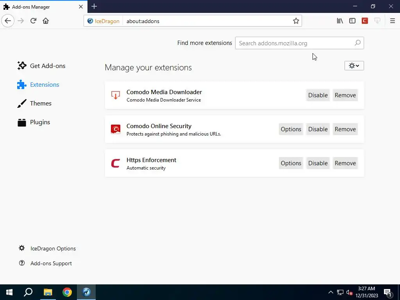Viewport: 400px width, 300px height.
Task: Click the Comodo Online Security title
Action: click(x=159, y=126)
